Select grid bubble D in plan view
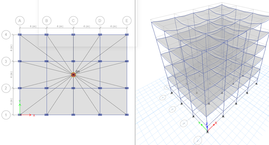The image size is (269, 145). coord(100,21)
